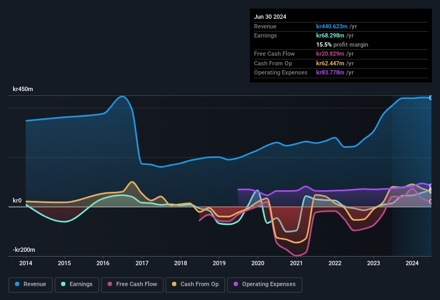
Task: Click the 2016 x-axis label
Action: [x=103, y=263]
